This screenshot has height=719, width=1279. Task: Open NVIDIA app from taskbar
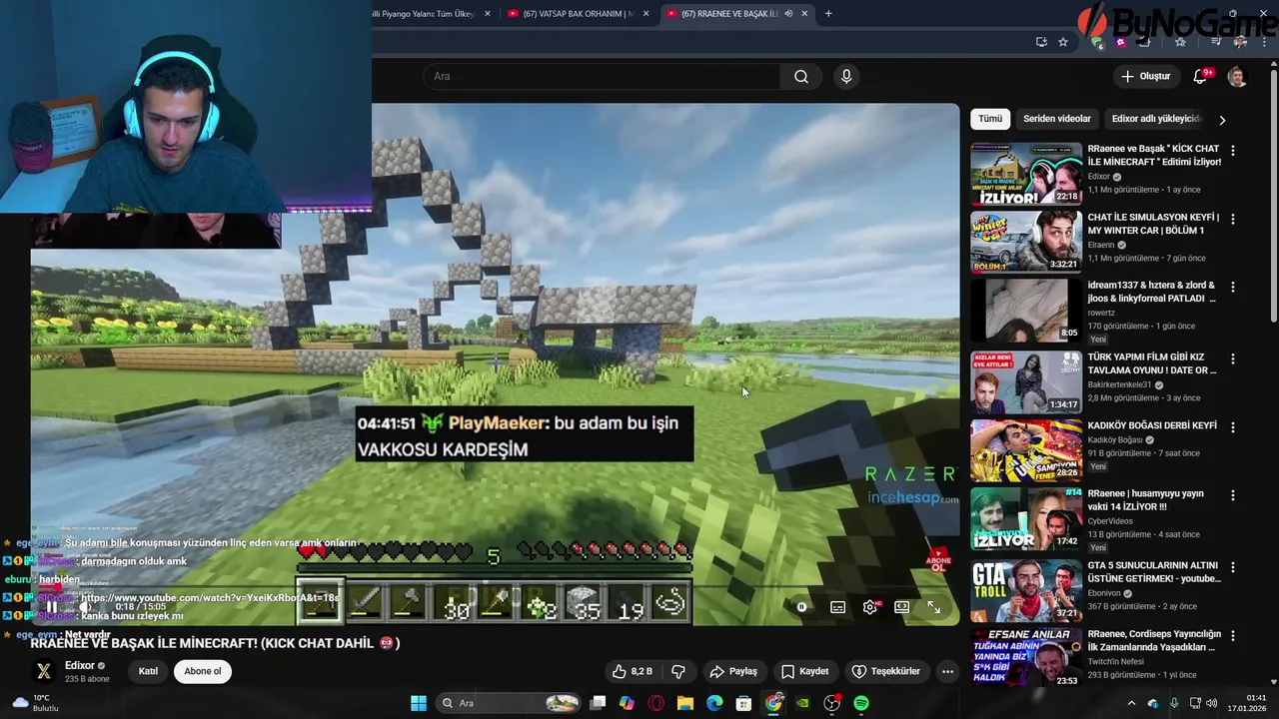tap(802, 703)
